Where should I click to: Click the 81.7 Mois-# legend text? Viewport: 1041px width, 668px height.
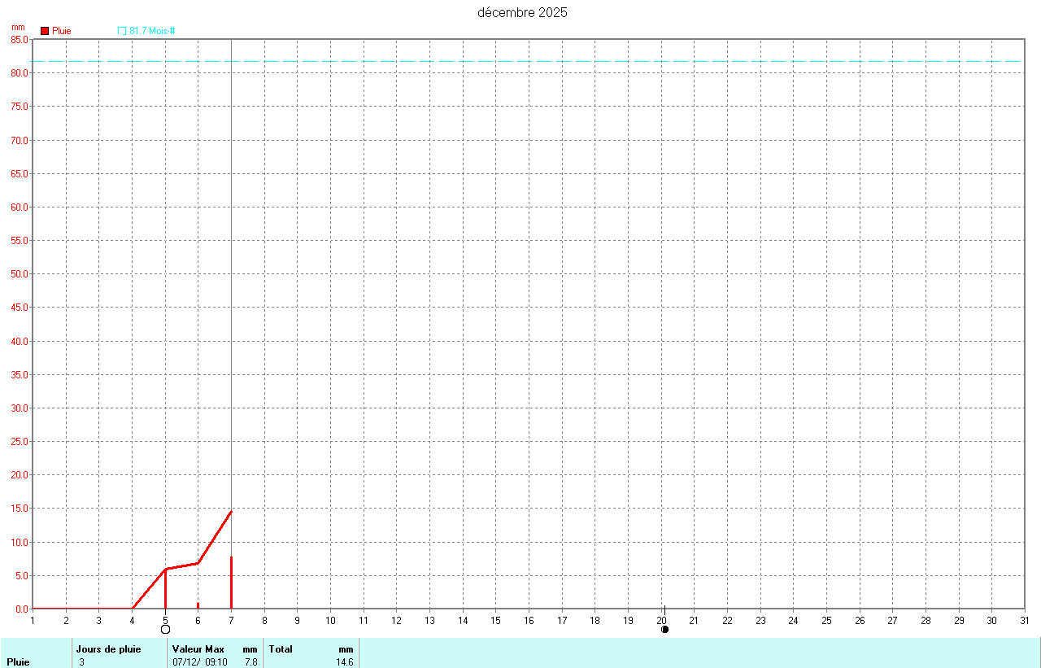click(152, 31)
